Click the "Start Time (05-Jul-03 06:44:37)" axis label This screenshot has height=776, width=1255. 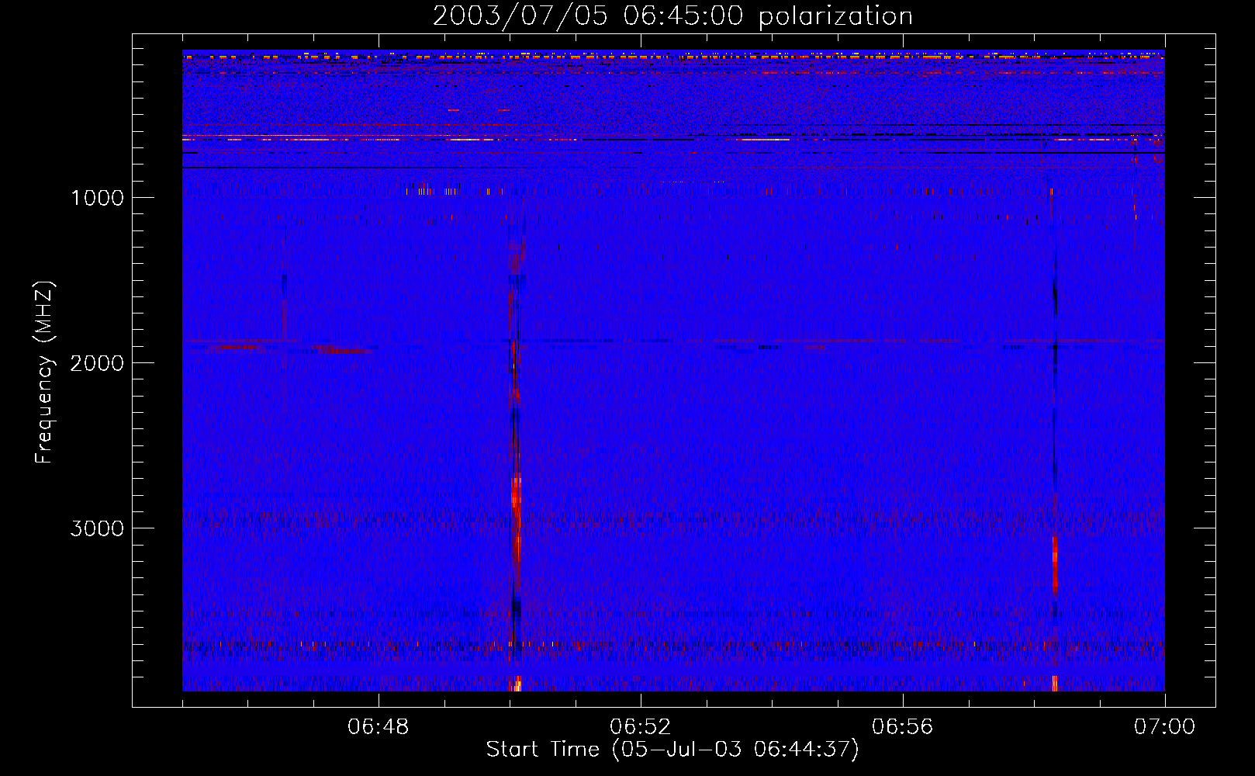(672, 750)
